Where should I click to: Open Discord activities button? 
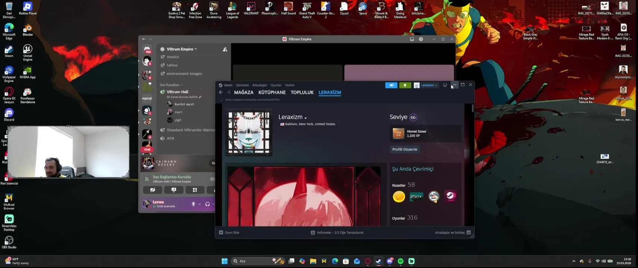195,190
